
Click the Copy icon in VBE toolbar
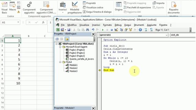(x=78, y=30)
